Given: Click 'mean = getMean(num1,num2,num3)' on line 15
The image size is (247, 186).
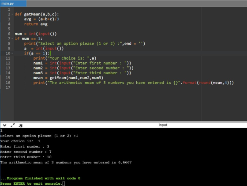Looking at the screenshot, I should point(68,78).
